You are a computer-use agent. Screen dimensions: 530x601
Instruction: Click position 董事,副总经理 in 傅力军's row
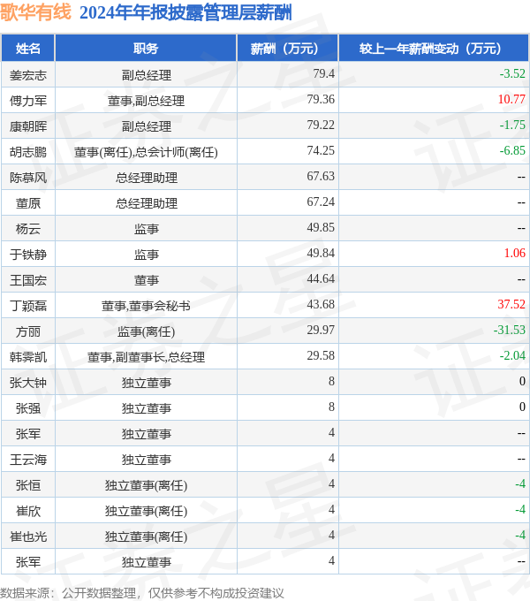146,101
